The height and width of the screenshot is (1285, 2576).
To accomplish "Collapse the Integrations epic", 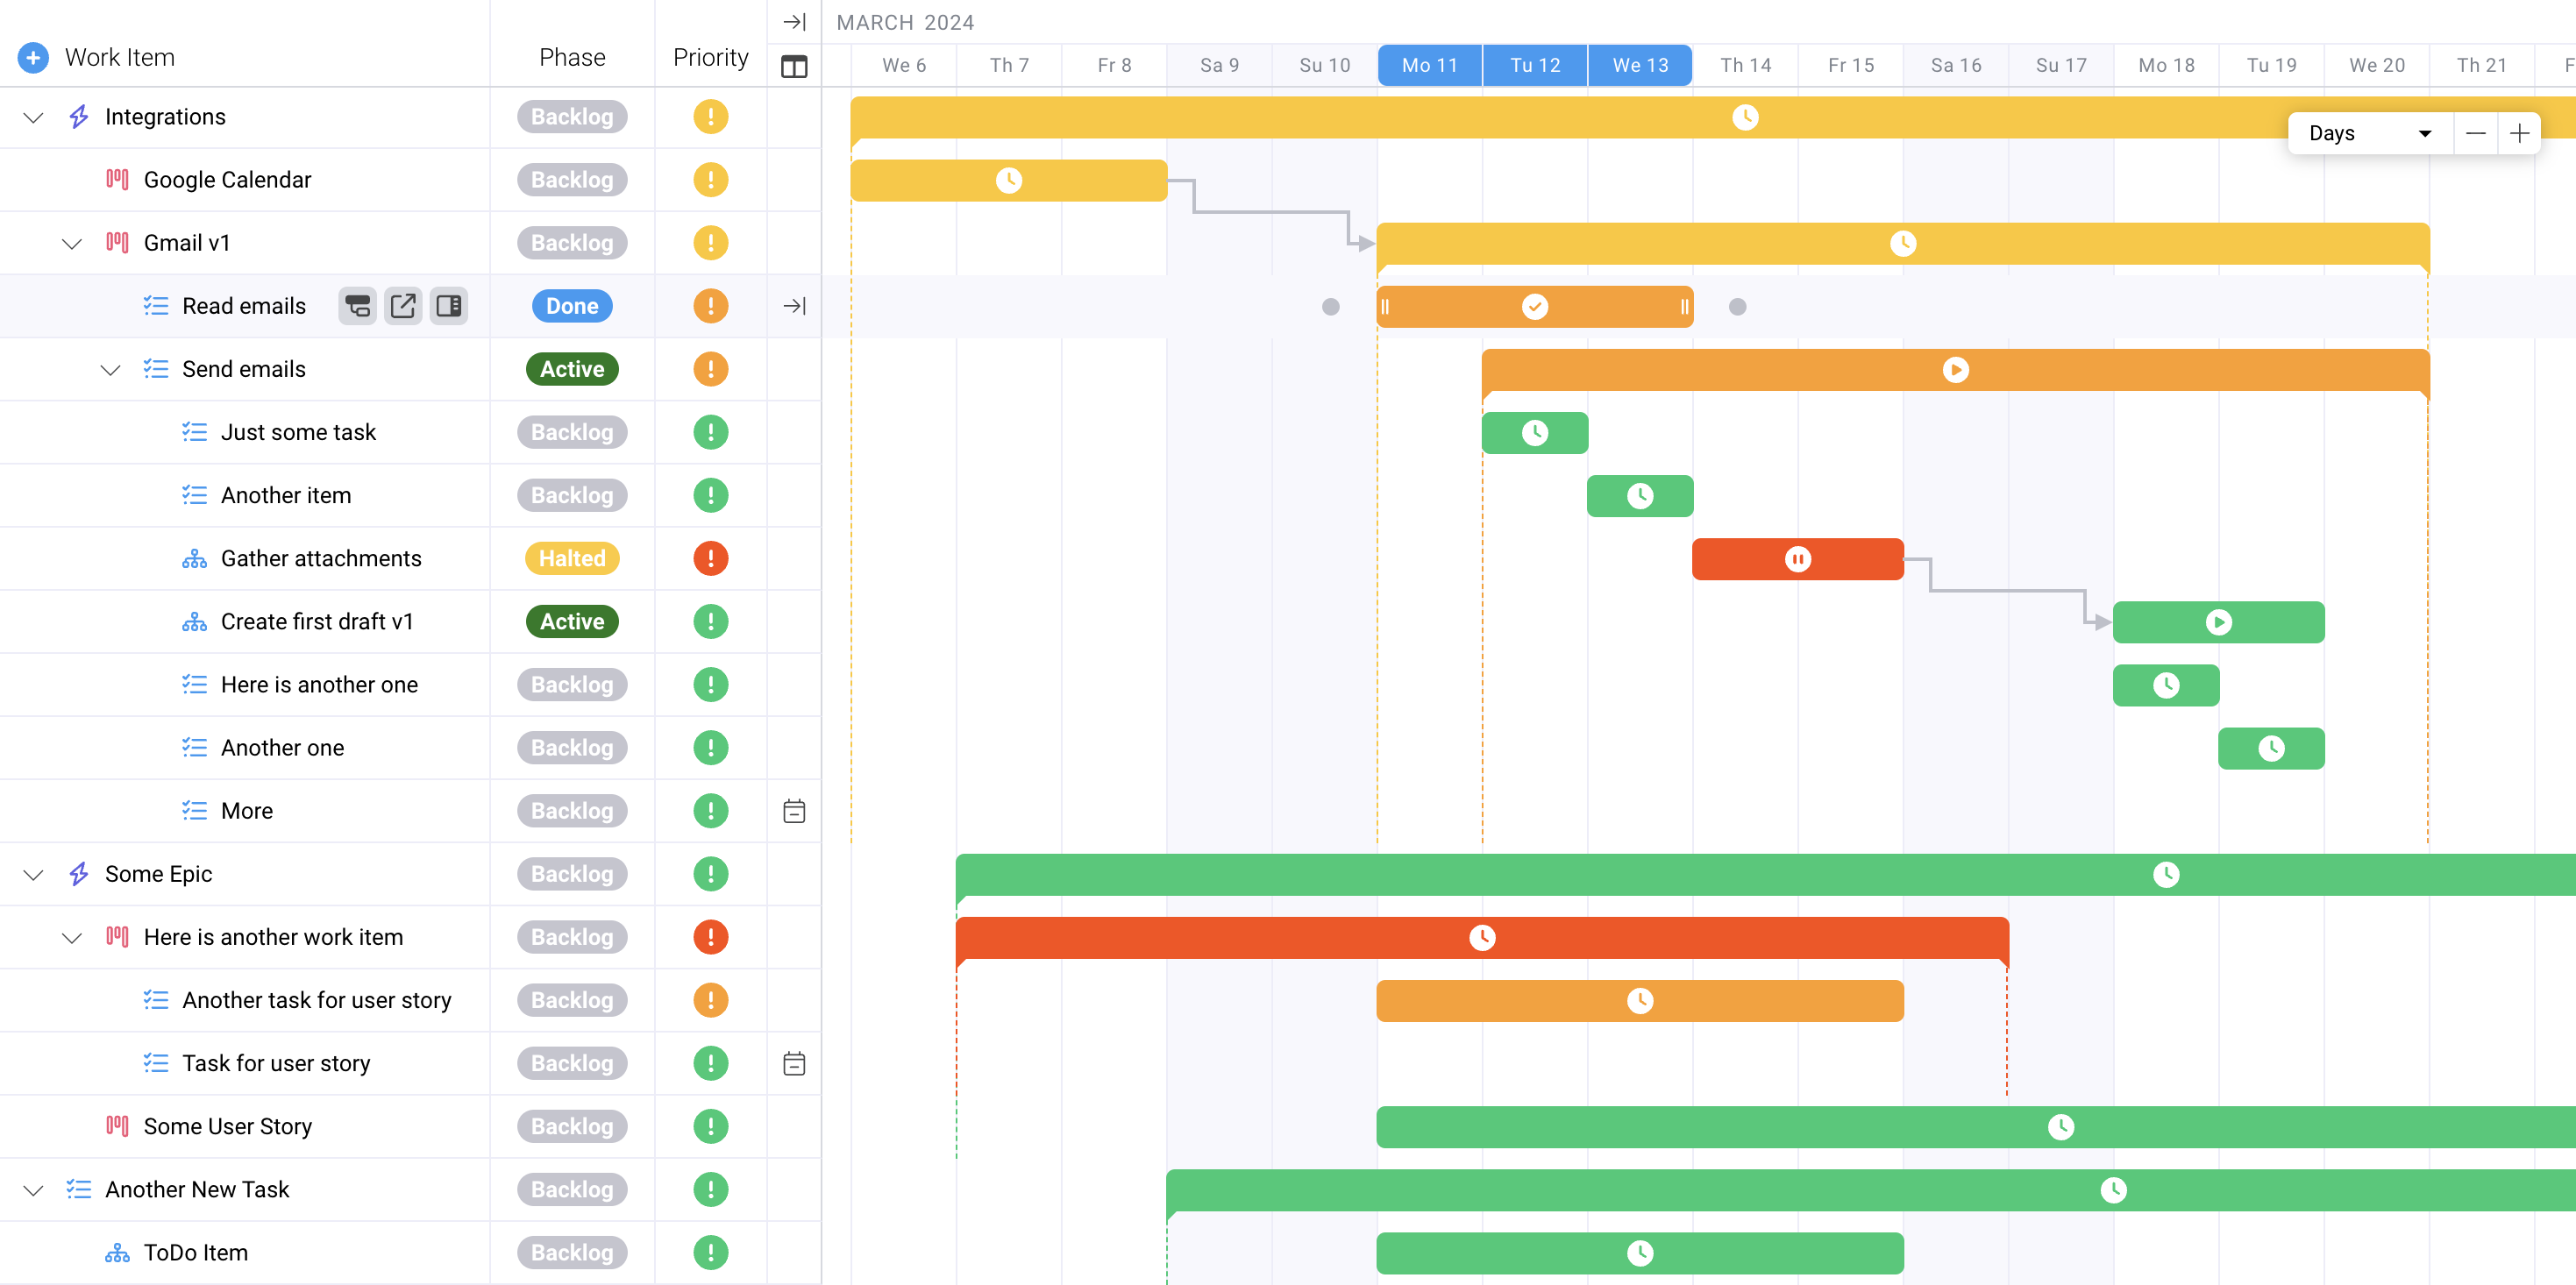I will (33, 117).
